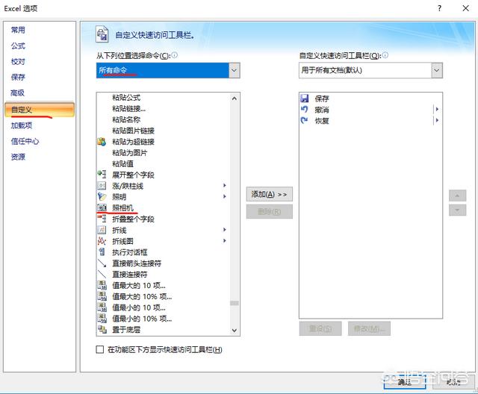Select 粘贴名称 in command list

coord(126,119)
